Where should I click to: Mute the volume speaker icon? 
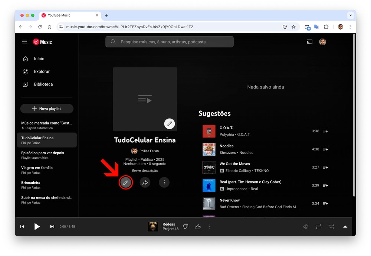306,226
